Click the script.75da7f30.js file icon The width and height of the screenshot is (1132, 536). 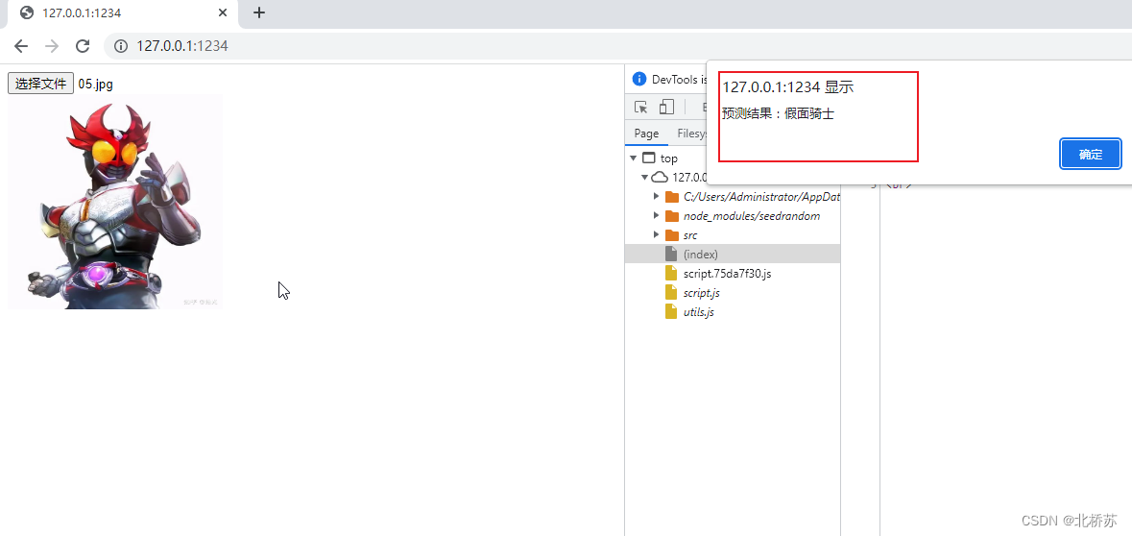click(x=671, y=274)
